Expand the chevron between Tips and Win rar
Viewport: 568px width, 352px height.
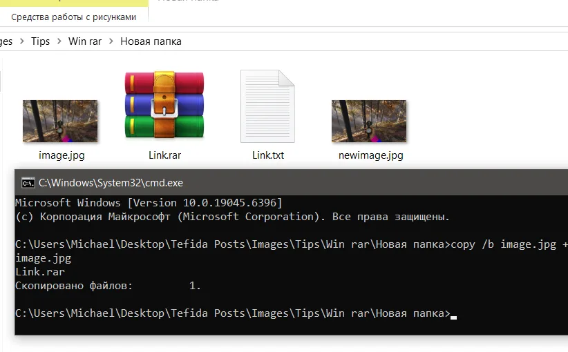pyautogui.click(x=59, y=41)
